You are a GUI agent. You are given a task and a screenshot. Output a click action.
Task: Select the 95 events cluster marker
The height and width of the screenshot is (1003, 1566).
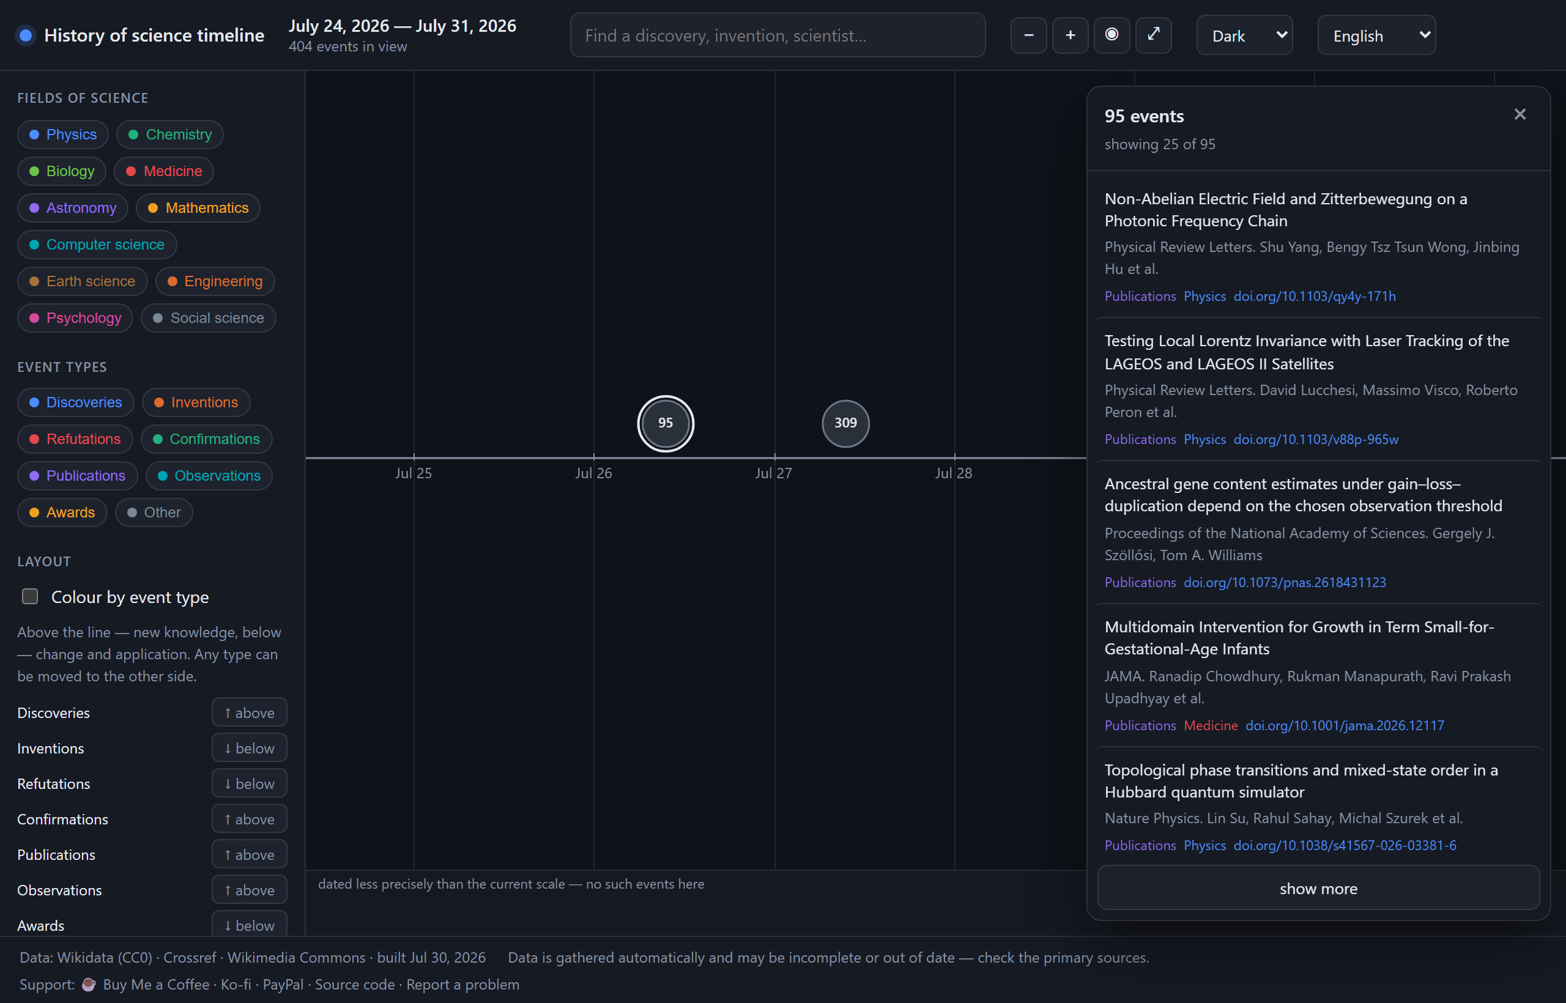(665, 423)
